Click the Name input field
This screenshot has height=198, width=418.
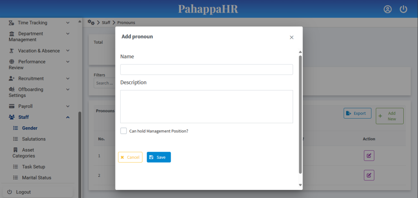click(207, 70)
